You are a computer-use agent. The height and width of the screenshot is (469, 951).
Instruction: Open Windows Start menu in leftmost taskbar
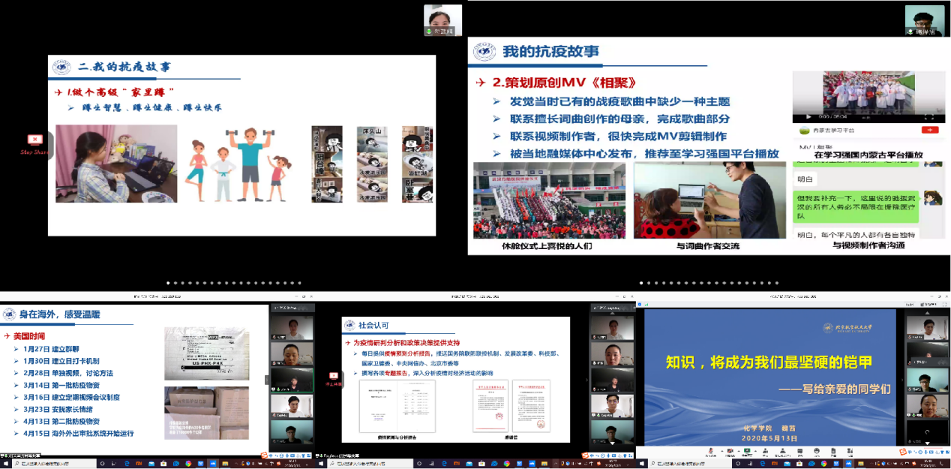(x=5, y=464)
